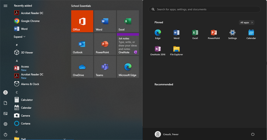Open pinned Calendar app in the dark menu

pos(251,34)
